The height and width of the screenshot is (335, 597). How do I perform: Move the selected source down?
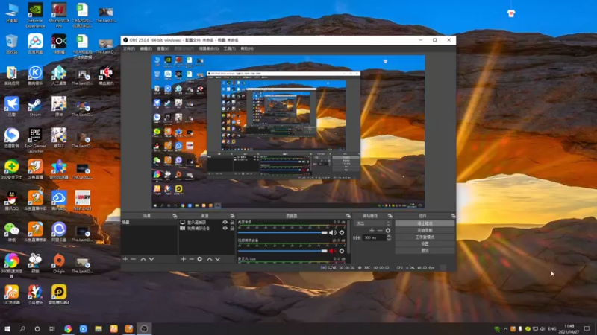tap(217, 259)
